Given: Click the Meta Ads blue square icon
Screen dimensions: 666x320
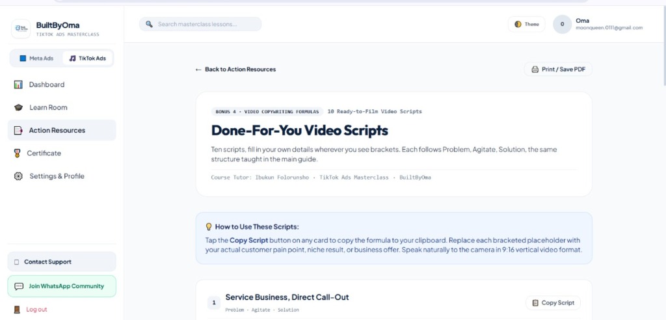Looking at the screenshot, I should (23, 59).
